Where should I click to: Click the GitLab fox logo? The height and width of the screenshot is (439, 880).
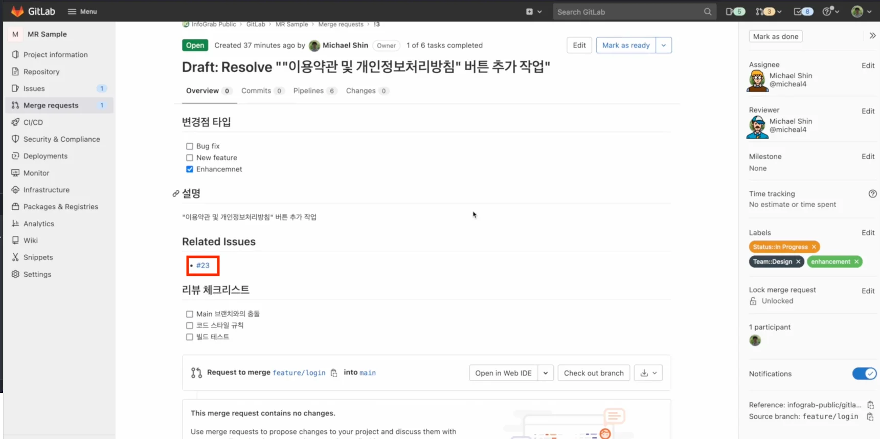tap(17, 11)
